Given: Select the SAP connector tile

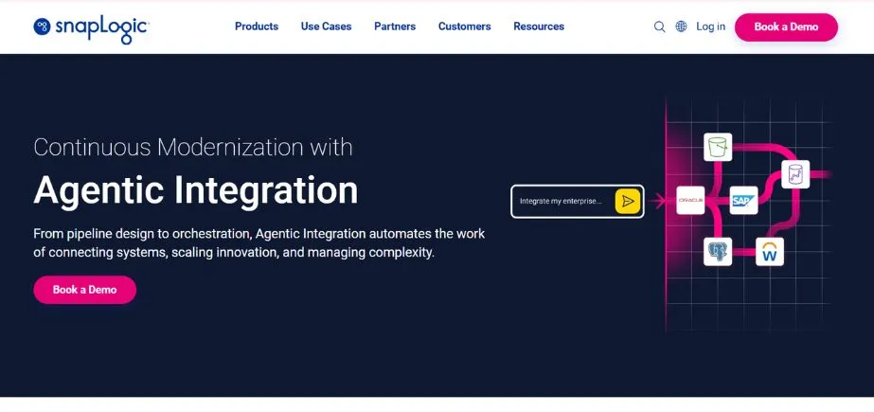Looking at the screenshot, I should [743, 200].
